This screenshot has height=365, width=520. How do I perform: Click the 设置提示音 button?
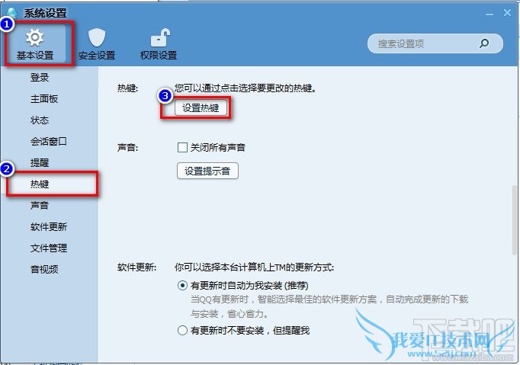coord(207,171)
